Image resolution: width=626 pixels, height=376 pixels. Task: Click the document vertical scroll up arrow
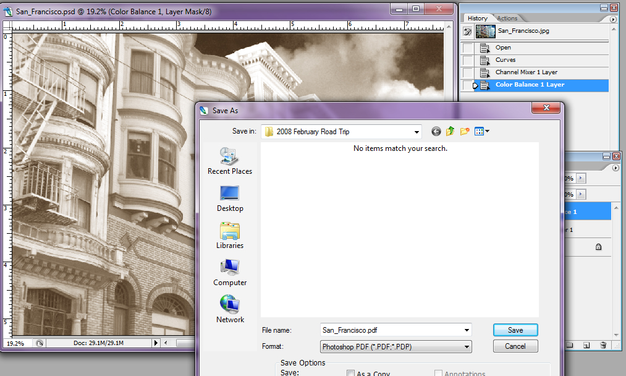point(449,27)
